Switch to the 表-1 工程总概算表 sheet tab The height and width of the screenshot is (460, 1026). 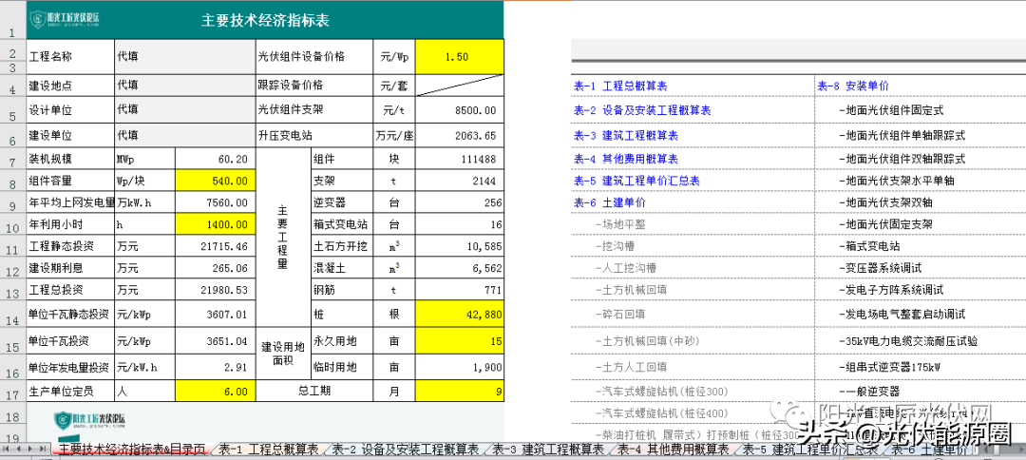(268, 450)
